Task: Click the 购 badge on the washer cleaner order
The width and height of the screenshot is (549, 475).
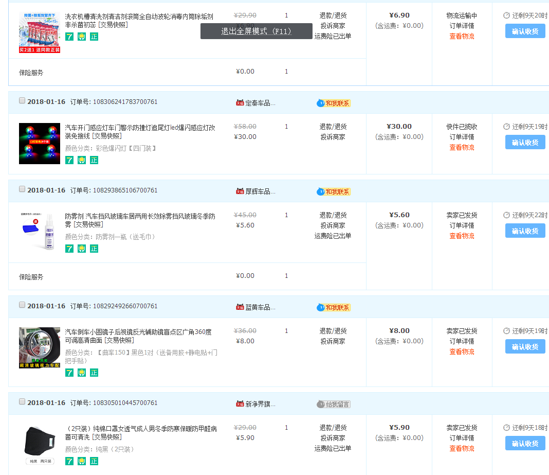Action: click(81, 37)
